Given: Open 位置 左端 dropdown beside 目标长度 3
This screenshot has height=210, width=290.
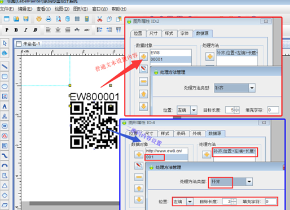Looking at the screenshot, I should pos(190,202).
